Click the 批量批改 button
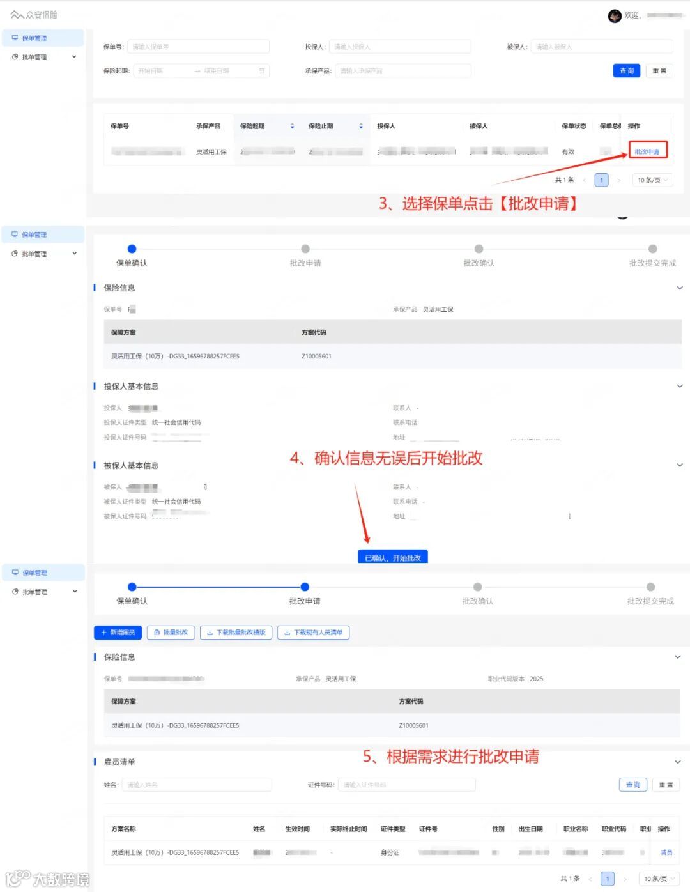690x892 pixels. [x=171, y=633]
